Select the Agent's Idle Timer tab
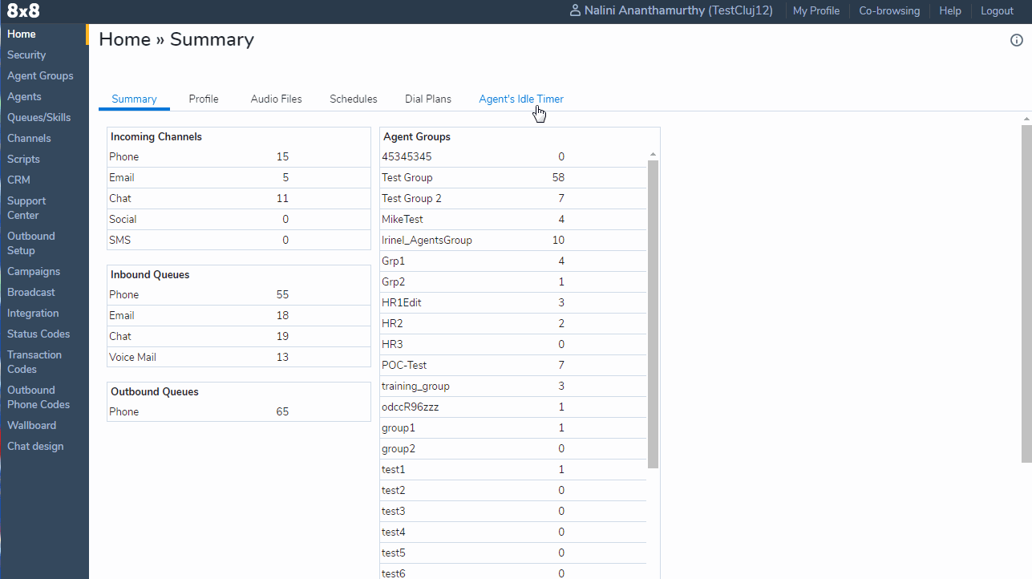The width and height of the screenshot is (1032, 579). (521, 99)
